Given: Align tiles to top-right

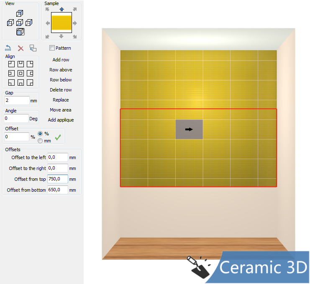Looking at the screenshot, I should [x=30, y=64].
